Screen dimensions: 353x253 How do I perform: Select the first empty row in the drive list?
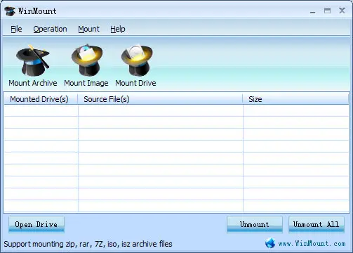click(176, 110)
